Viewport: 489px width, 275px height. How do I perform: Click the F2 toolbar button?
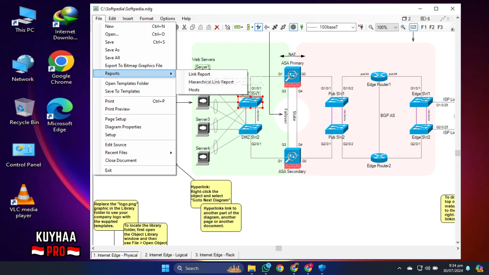pos(432,27)
